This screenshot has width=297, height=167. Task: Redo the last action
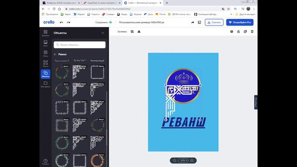coord(68,22)
